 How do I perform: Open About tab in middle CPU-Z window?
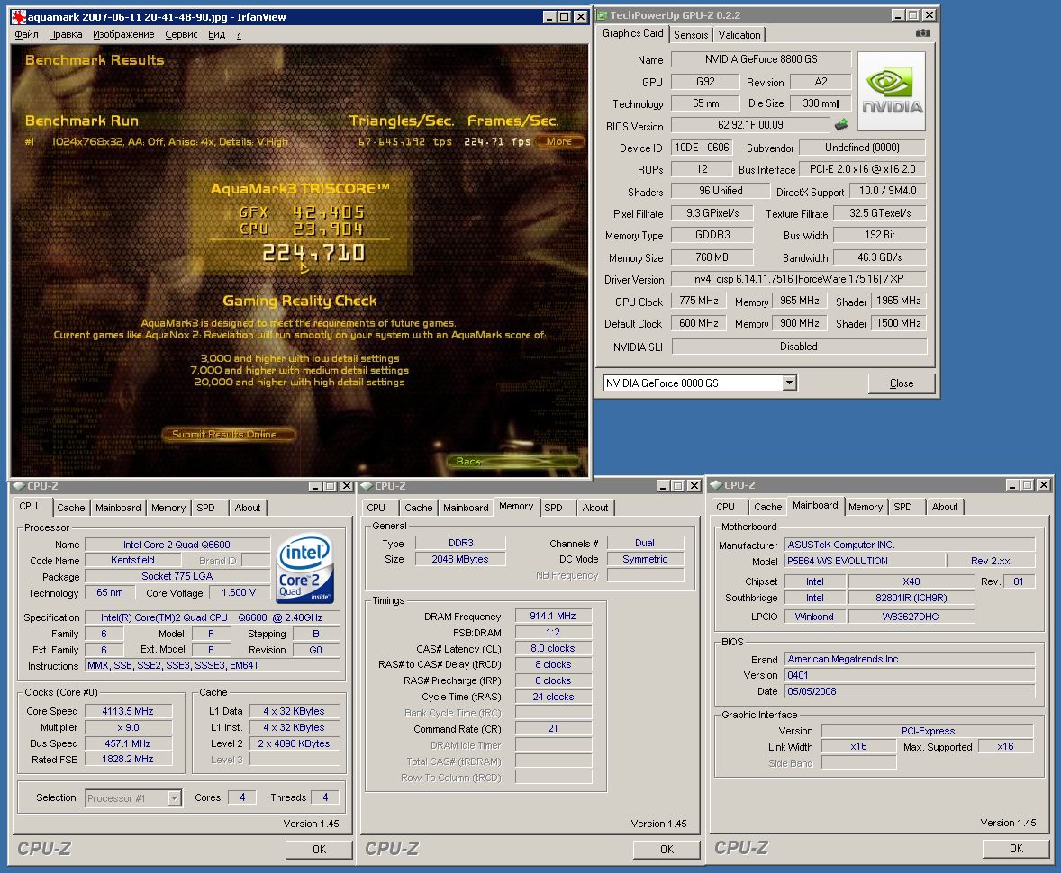(x=595, y=508)
